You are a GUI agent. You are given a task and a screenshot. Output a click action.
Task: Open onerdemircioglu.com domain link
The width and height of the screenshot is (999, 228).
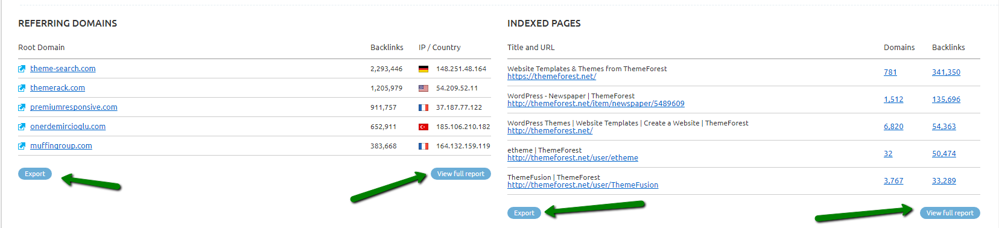click(x=68, y=127)
